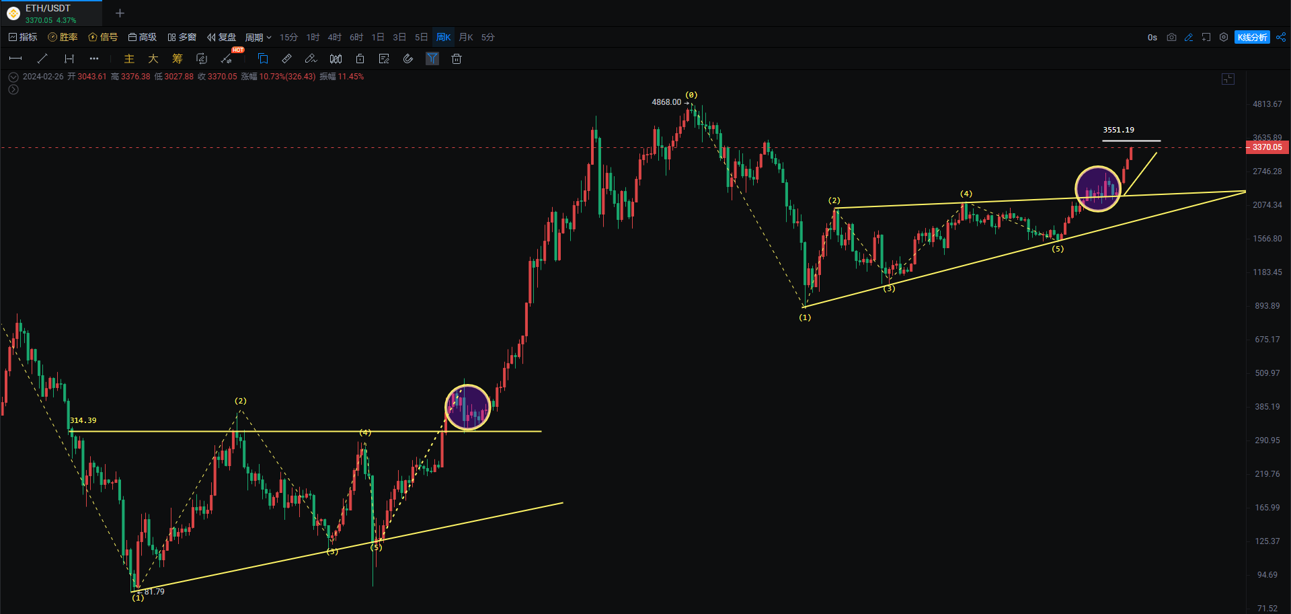The height and width of the screenshot is (614, 1291).
Task: Open the 复盘 replay menu
Action: click(x=222, y=37)
